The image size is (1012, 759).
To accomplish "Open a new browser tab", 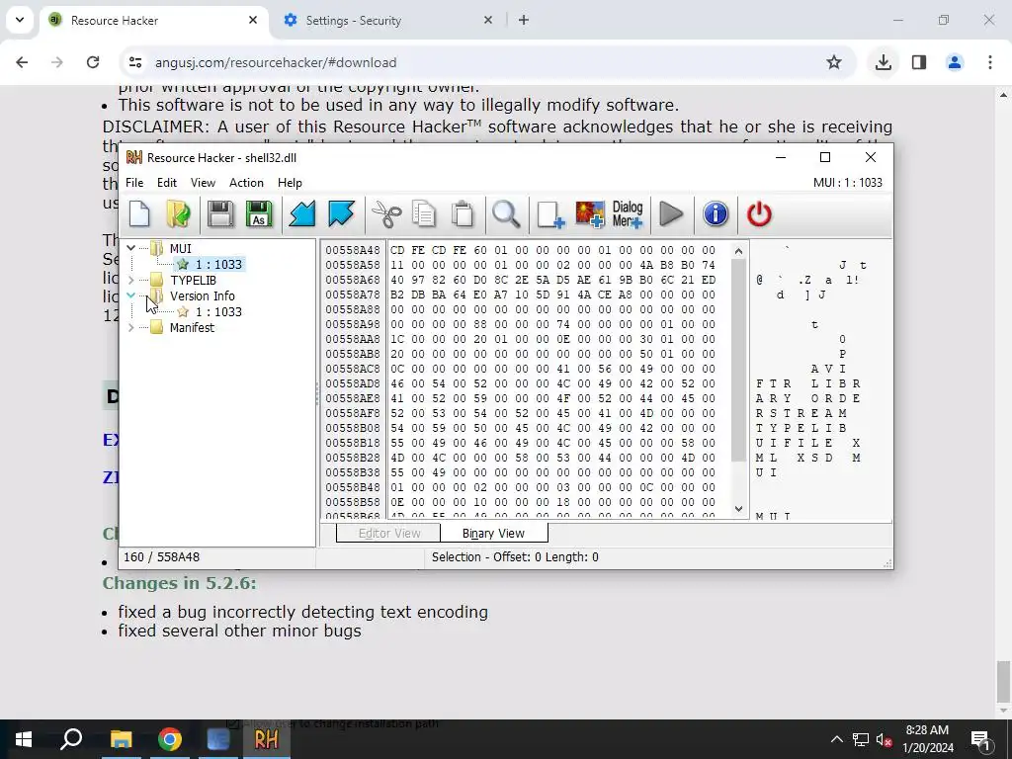I will tap(524, 20).
